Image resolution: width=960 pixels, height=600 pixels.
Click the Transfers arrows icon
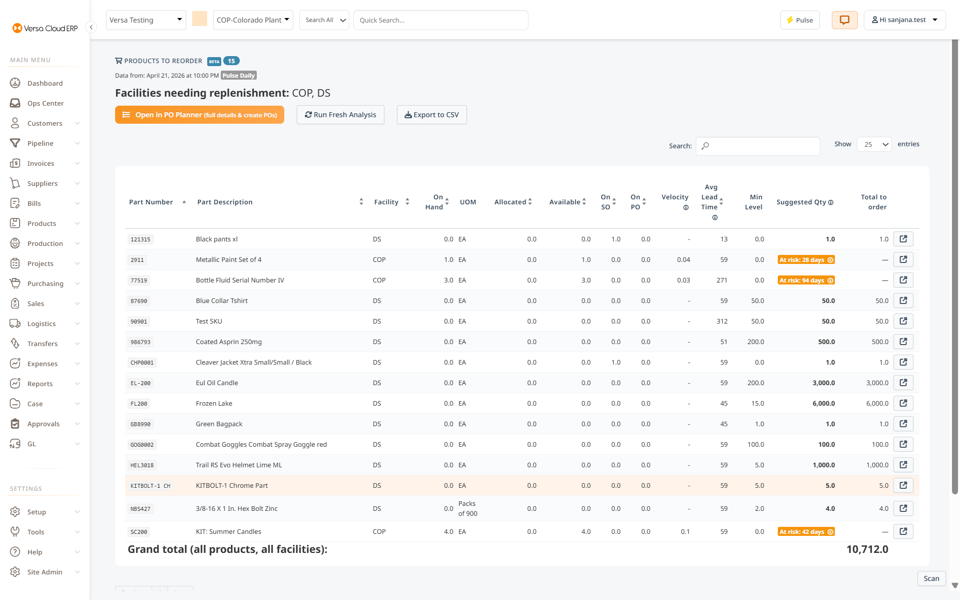point(15,344)
